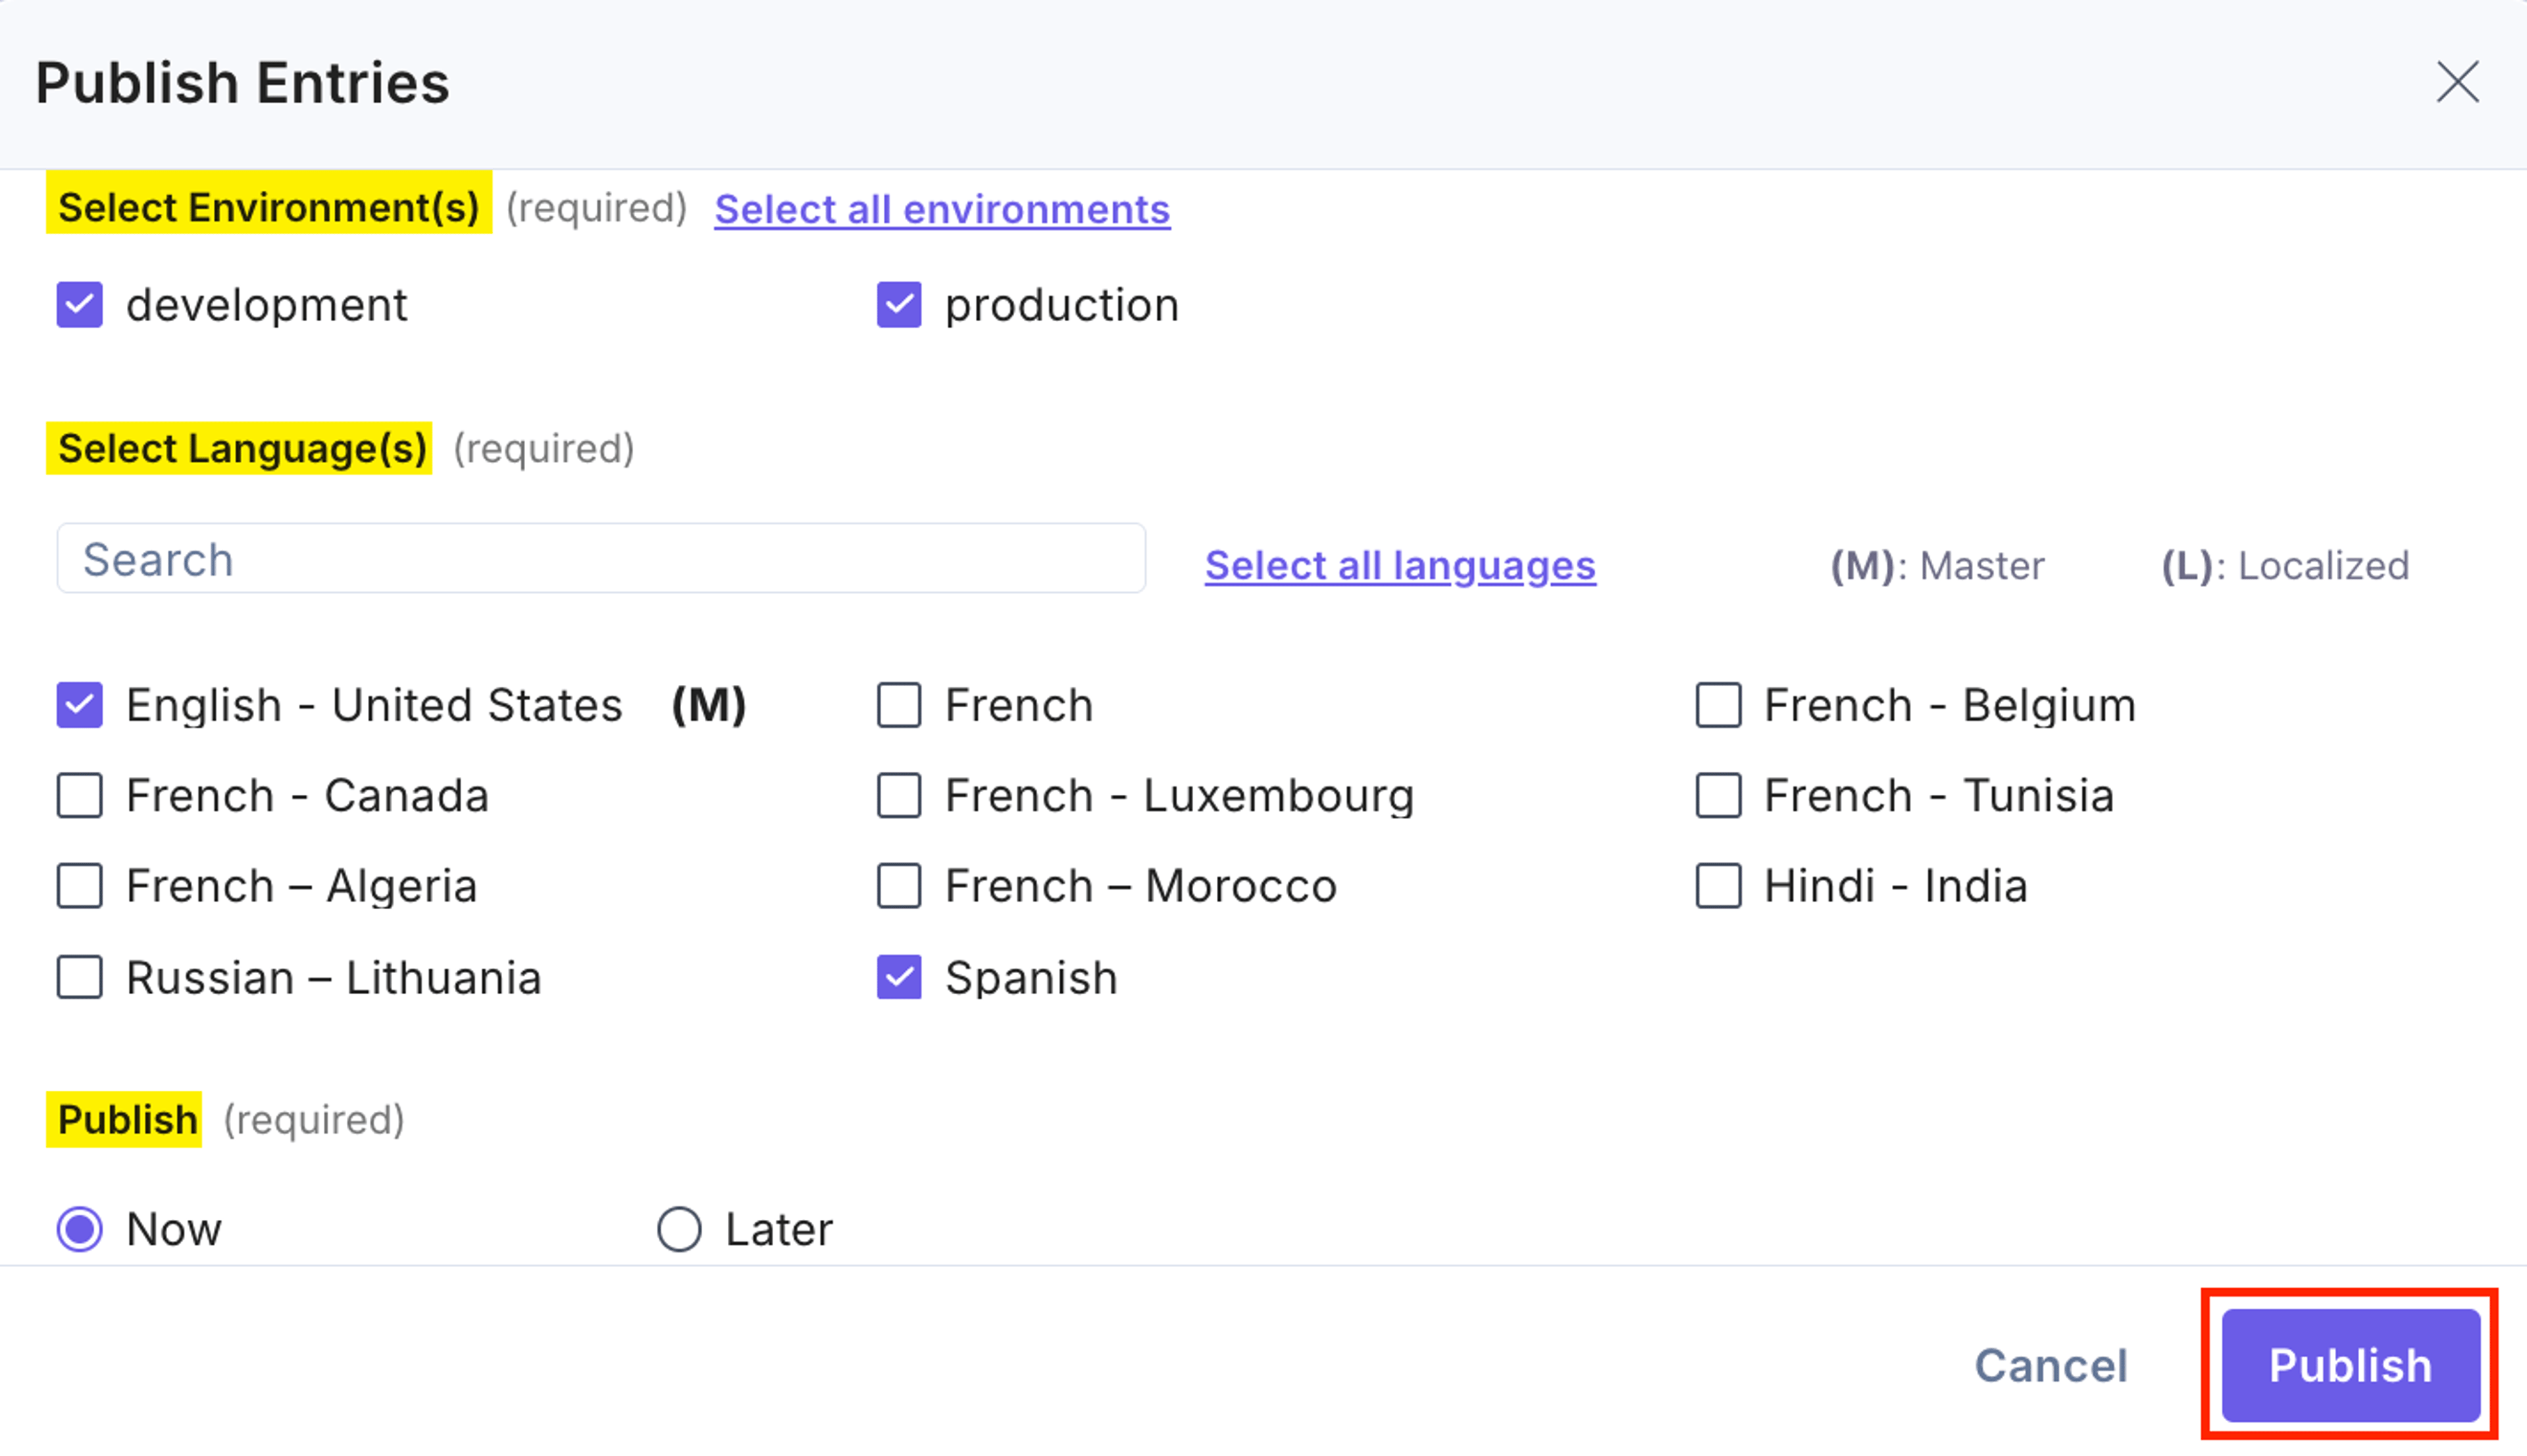Check Russian – Lithuania checkbox
Screen dimensions: 2527x1456
[80, 978]
